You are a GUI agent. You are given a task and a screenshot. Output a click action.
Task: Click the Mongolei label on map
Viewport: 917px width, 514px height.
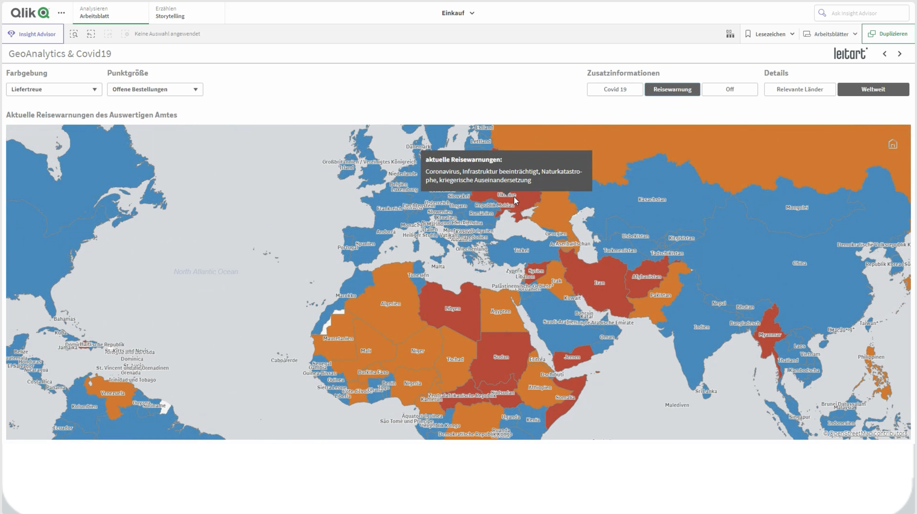797,207
